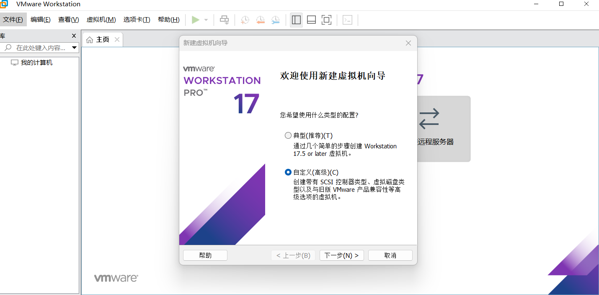
Task: Click the 库 panel title
Action: click(x=3, y=36)
